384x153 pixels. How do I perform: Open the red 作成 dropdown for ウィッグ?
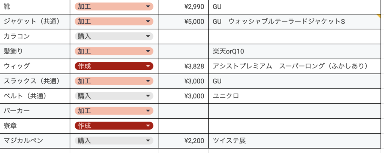tap(114, 66)
